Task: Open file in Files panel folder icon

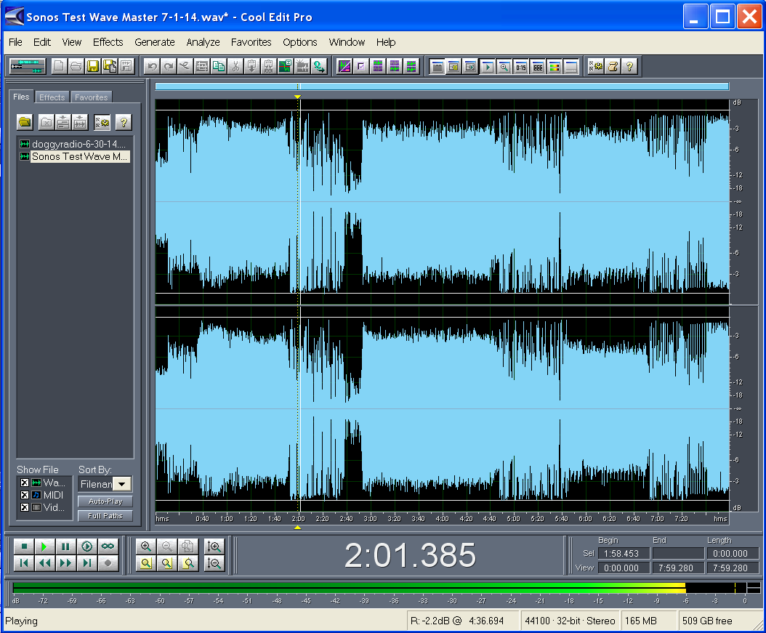Action: coord(25,122)
